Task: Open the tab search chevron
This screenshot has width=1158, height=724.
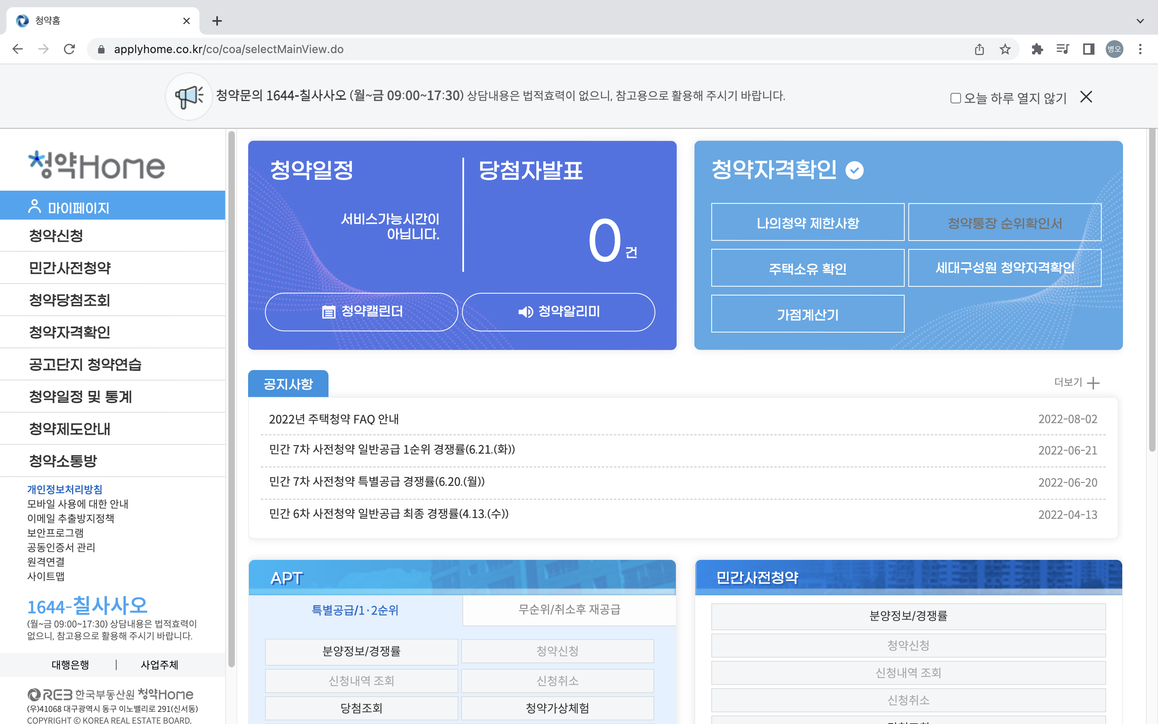Action: pyautogui.click(x=1140, y=21)
